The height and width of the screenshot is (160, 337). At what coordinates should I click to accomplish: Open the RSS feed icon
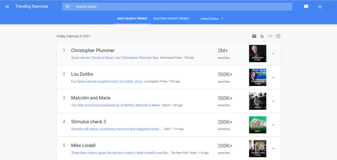[x=262, y=36]
